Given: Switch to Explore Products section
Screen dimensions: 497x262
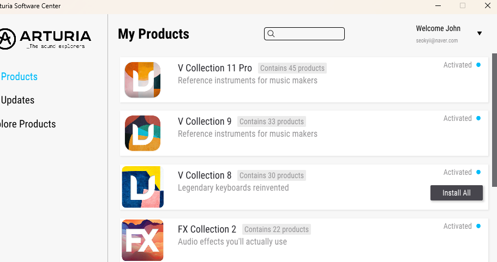Looking at the screenshot, I should (x=28, y=124).
